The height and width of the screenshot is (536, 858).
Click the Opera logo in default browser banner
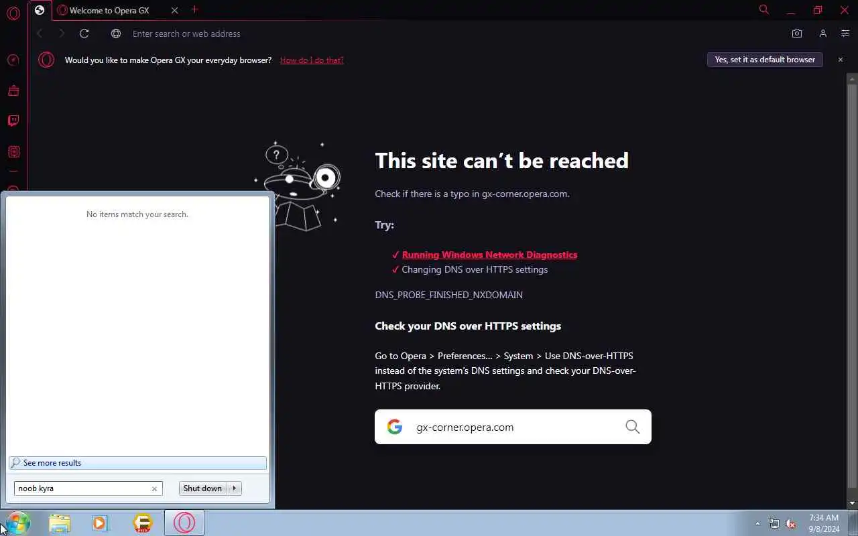(x=46, y=60)
